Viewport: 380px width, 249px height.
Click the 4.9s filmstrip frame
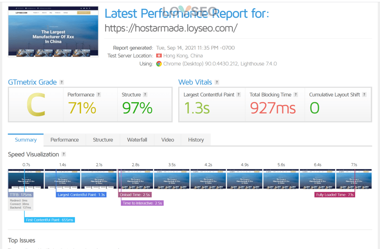click(245, 179)
